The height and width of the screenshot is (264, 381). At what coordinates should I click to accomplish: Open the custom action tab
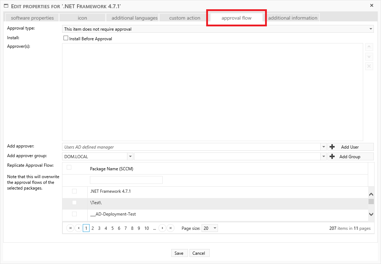tap(184, 18)
